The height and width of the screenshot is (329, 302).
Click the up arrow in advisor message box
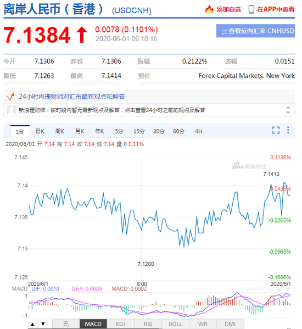[288, 108]
